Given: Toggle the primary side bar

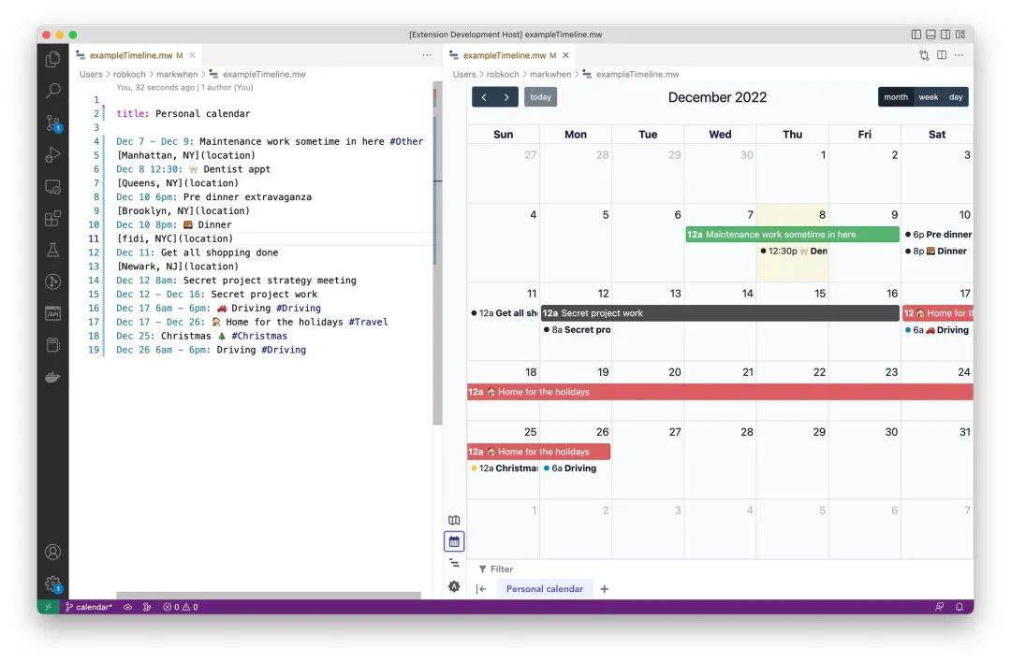Looking at the screenshot, I should (x=916, y=35).
